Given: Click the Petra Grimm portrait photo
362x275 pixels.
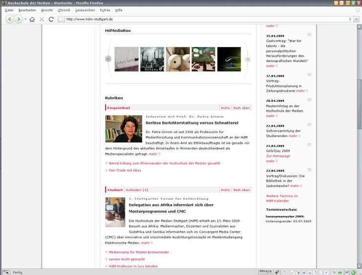Looking at the screenshot, I should tap(124, 129).
